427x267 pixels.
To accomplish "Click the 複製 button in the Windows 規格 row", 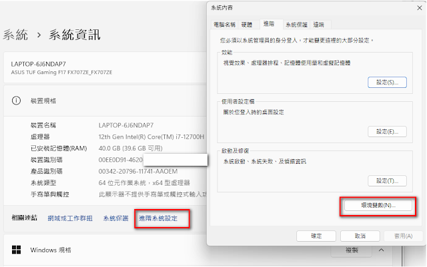I will tap(352, 250).
